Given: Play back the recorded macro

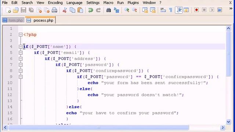Looking at the screenshot, I should (x=212, y=10).
